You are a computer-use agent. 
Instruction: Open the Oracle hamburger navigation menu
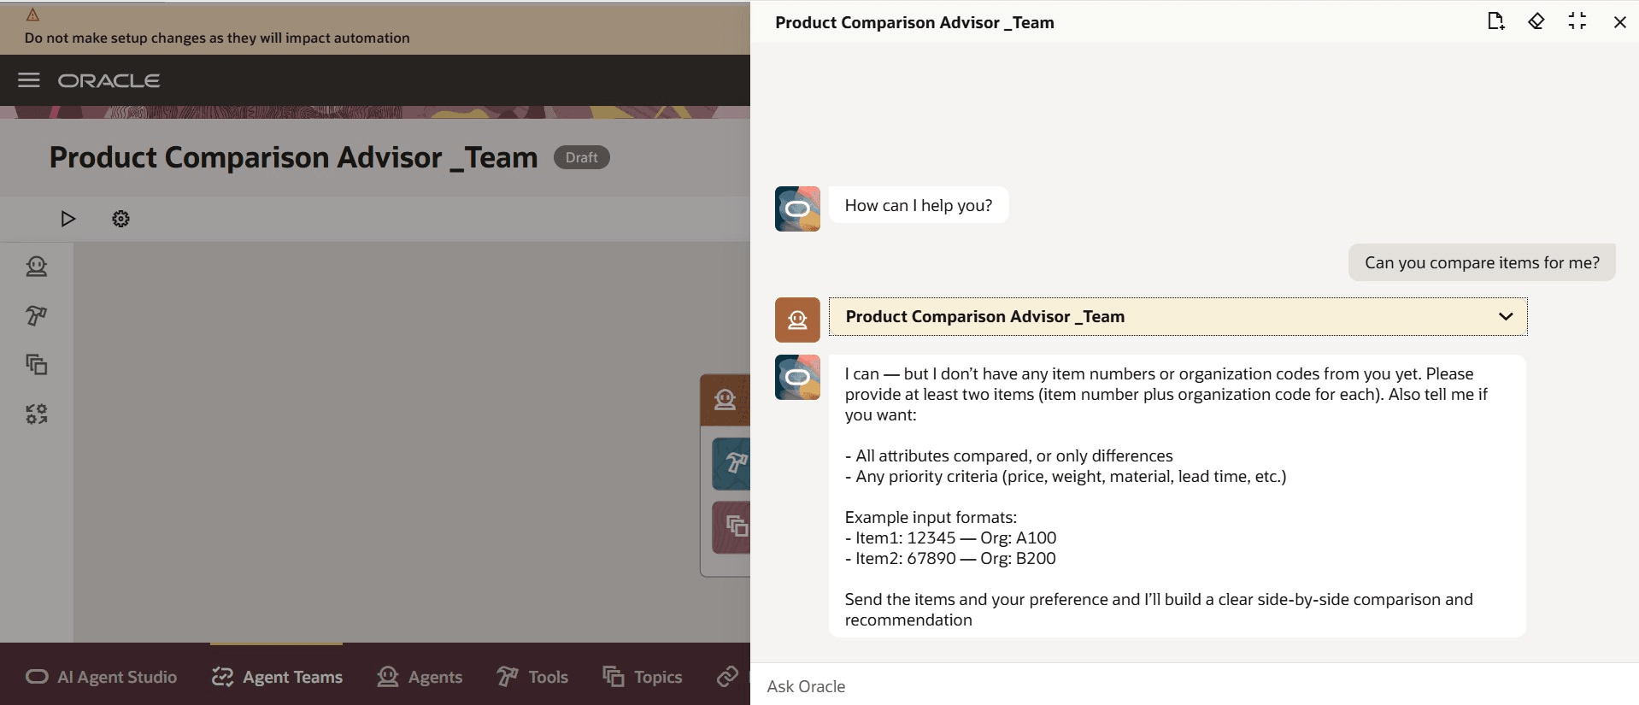pos(29,80)
